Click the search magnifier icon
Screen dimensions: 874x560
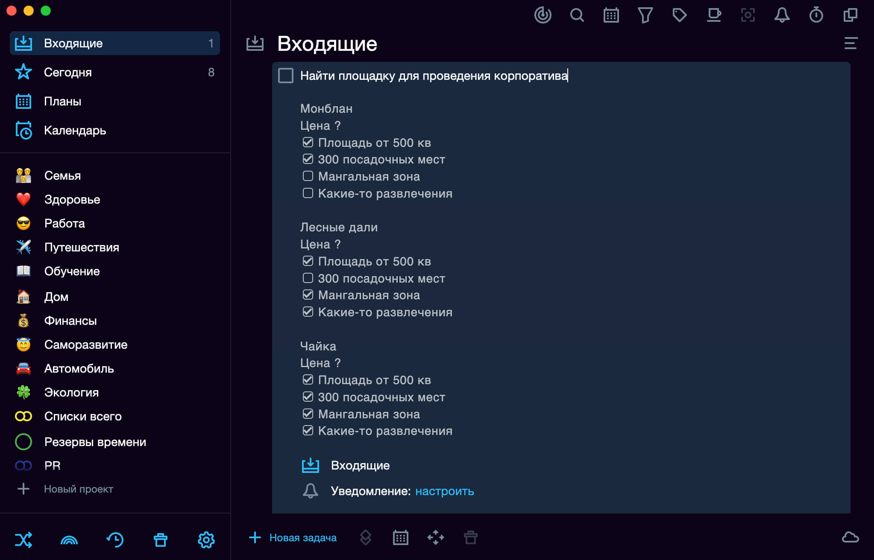(x=577, y=15)
